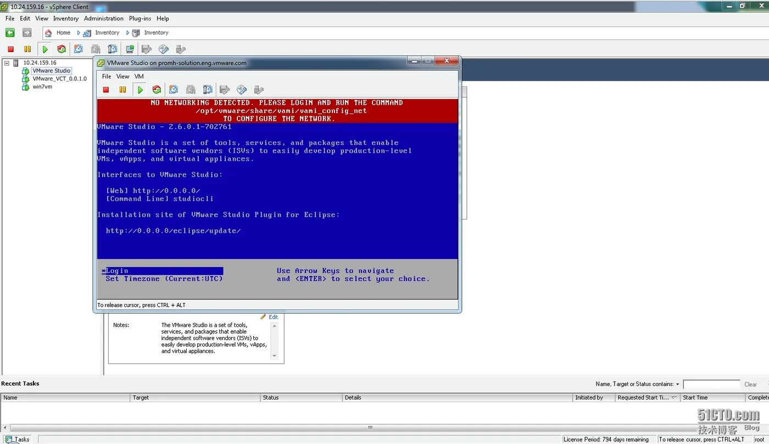This screenshot has height=444, width=769.
Task: Click Suspend icon in main toolbar
Action: tap(27, 49)
